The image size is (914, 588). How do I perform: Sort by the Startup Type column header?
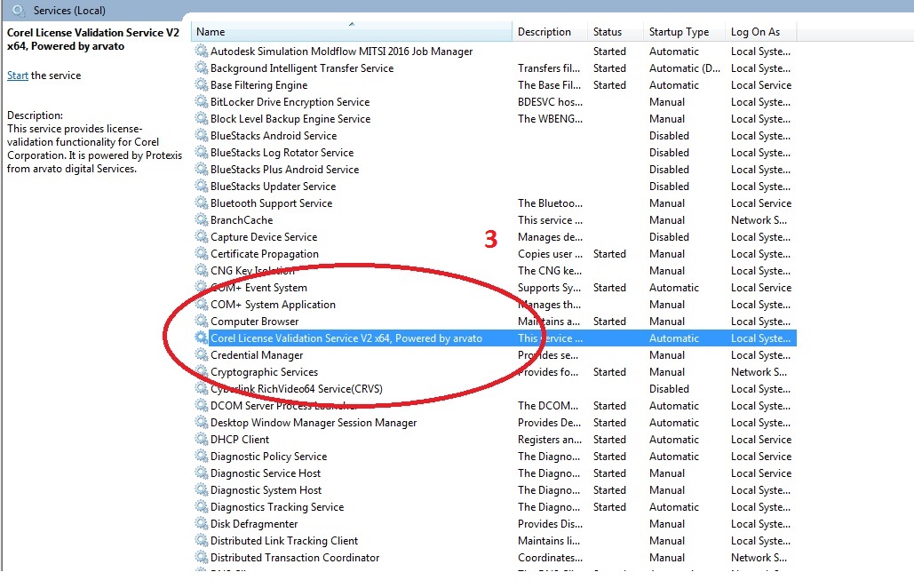684,31
